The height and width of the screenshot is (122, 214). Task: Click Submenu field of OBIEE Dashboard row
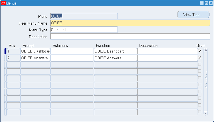(72, 51)
